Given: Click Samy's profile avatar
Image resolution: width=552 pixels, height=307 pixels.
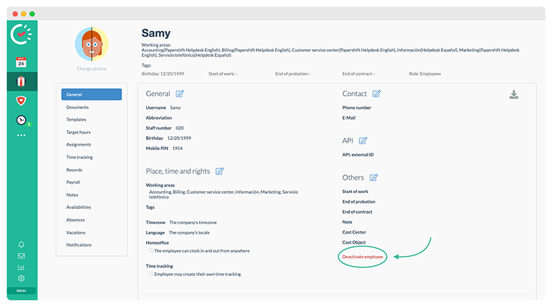Looking at the screenshot, I should [x=92, y=44].
